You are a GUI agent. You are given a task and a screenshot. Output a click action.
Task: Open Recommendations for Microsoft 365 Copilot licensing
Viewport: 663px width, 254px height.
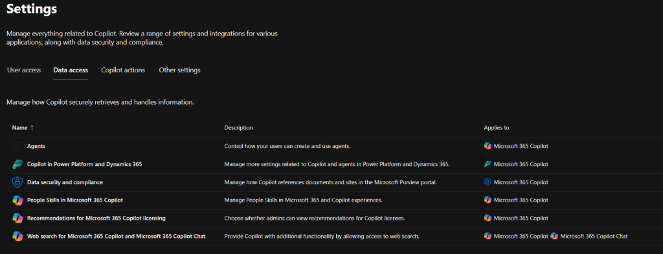click(96, 218)
